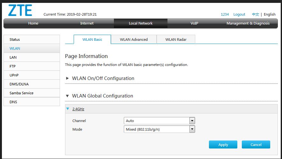Click the 1234 user link
The width and height of the screenshot is (282, 159).
pos(225,14)
